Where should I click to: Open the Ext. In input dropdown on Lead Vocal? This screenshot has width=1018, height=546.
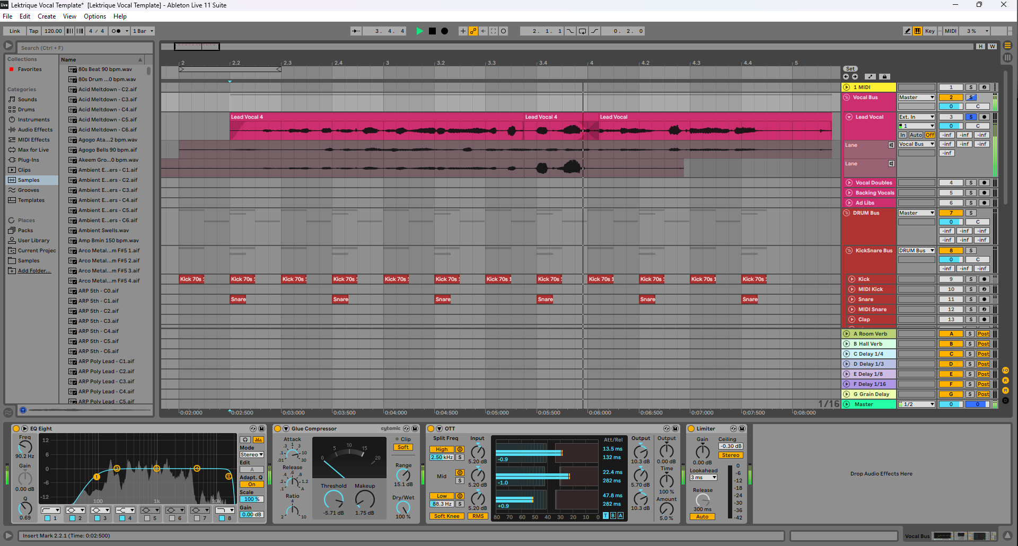916,117
